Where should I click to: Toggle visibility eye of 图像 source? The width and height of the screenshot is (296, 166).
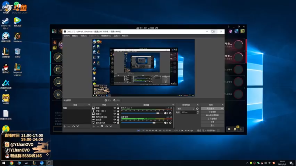pos(115,108)
